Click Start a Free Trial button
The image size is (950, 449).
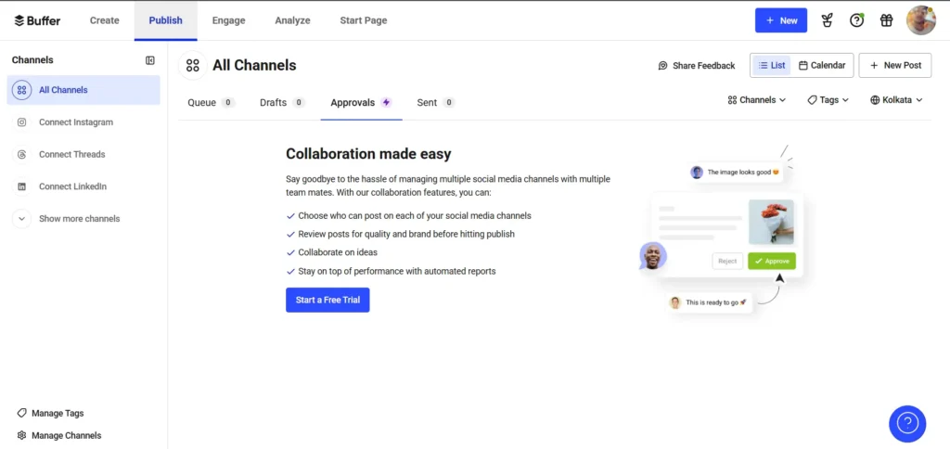tap(327, 301)
